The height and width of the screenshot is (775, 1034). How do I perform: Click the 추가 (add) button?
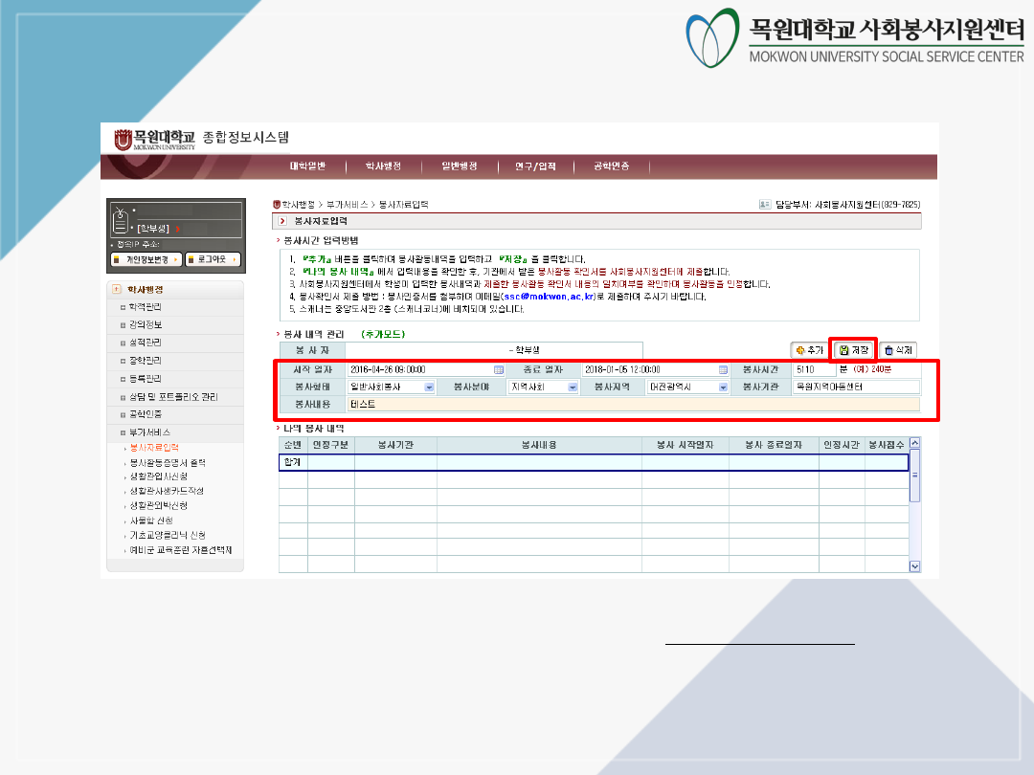point(808,351)
